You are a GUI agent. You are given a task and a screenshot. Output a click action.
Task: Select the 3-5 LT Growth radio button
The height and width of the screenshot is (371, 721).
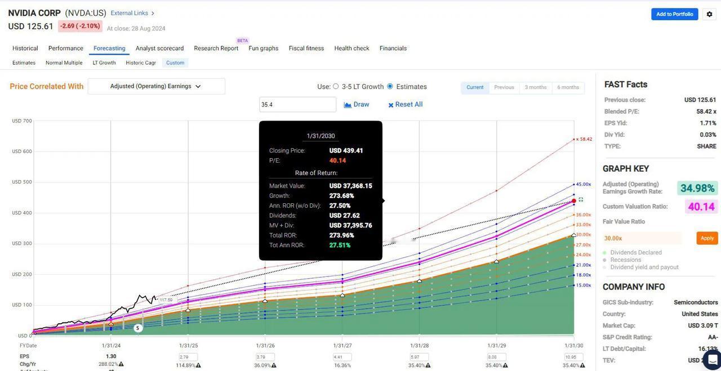tap(336, 86)
